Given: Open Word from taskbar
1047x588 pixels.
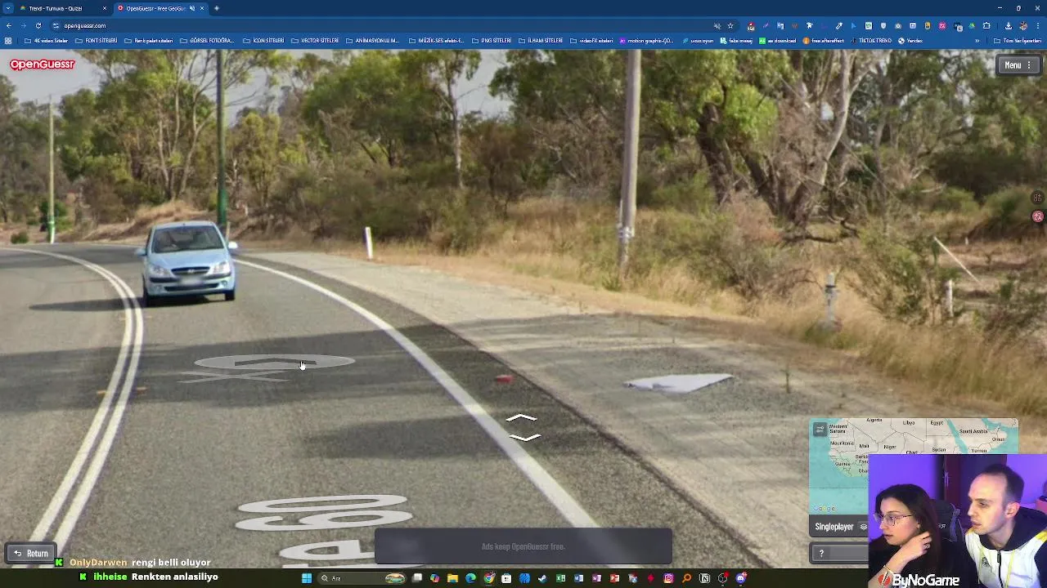Looking at the screenshot, I should (579, 578).
